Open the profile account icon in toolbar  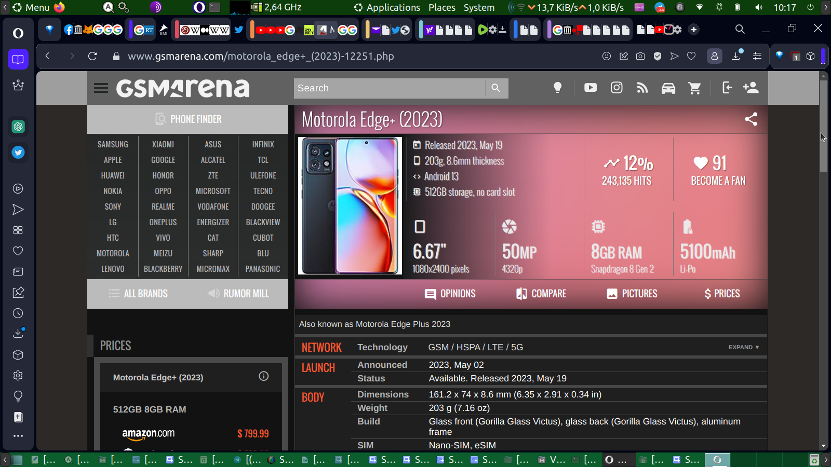pos(715,56)
